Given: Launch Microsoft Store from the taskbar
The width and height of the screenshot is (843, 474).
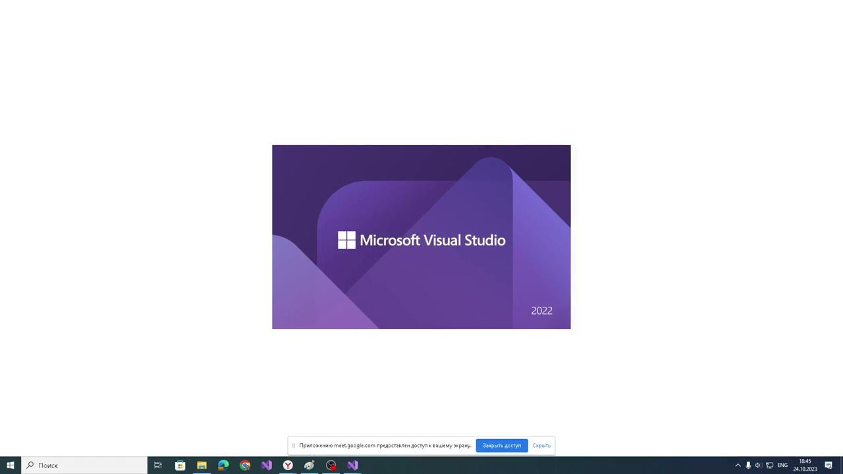Looking at the screenshot, I should [180, 465].
